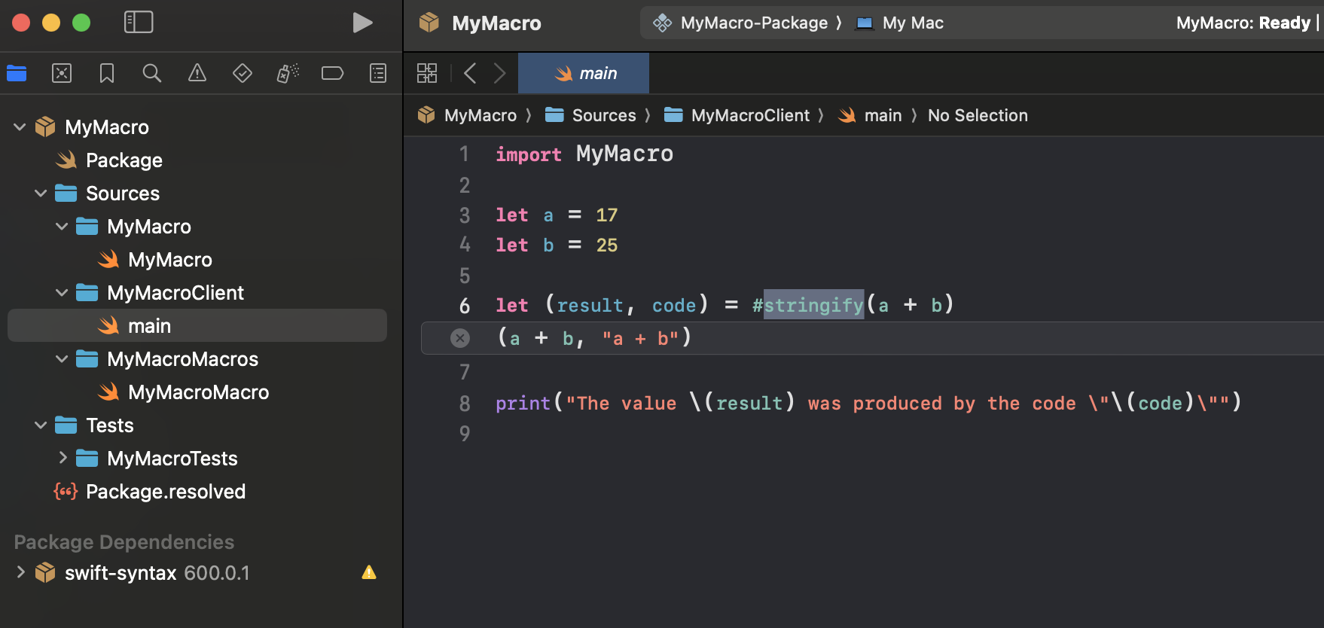Screen dimensions: 1324x628
Task: Click the #stringify macro in line 6
Action: [807, 305]
